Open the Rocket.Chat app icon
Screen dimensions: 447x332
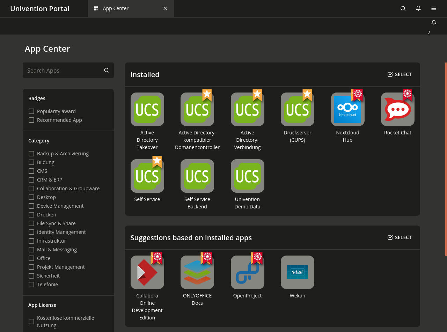[397, 109]
